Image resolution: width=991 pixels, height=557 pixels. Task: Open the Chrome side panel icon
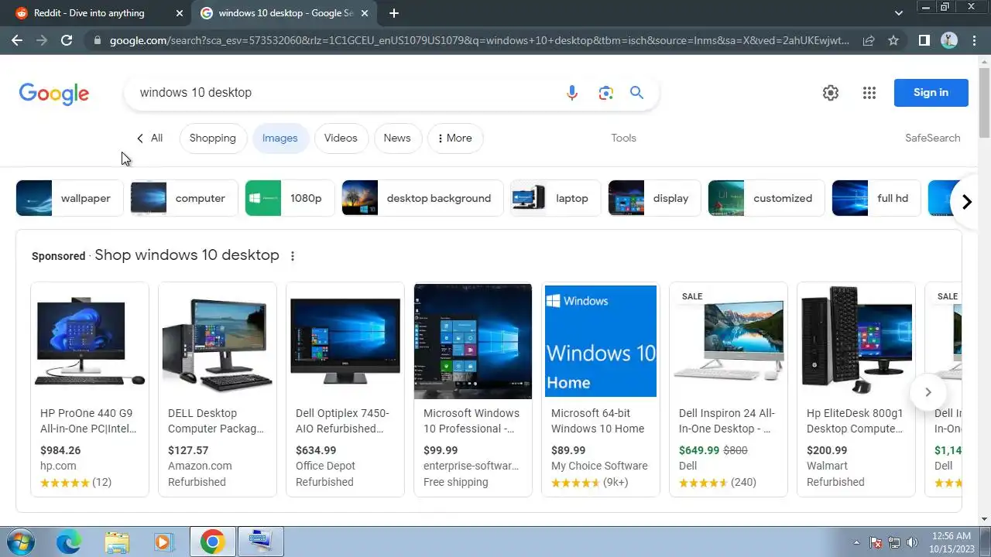click(924, 40)
